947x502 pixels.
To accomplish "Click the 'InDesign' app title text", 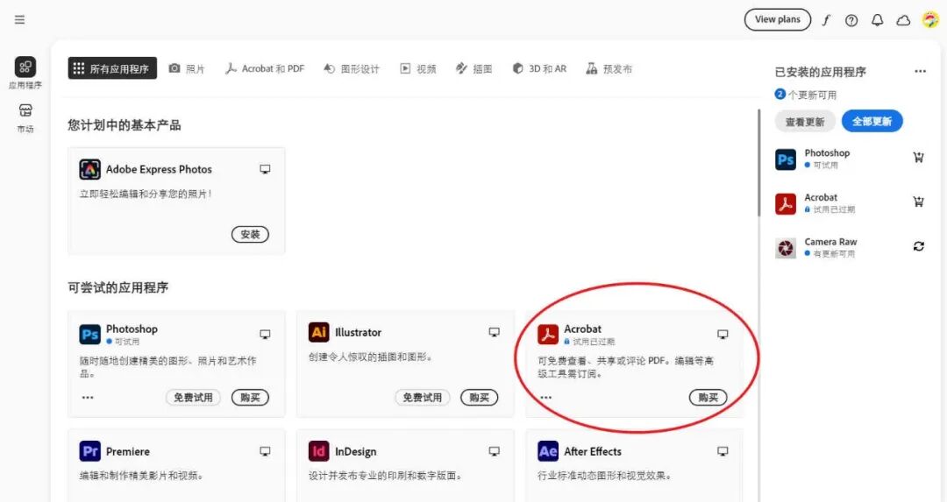I will [x=356, y=451].
